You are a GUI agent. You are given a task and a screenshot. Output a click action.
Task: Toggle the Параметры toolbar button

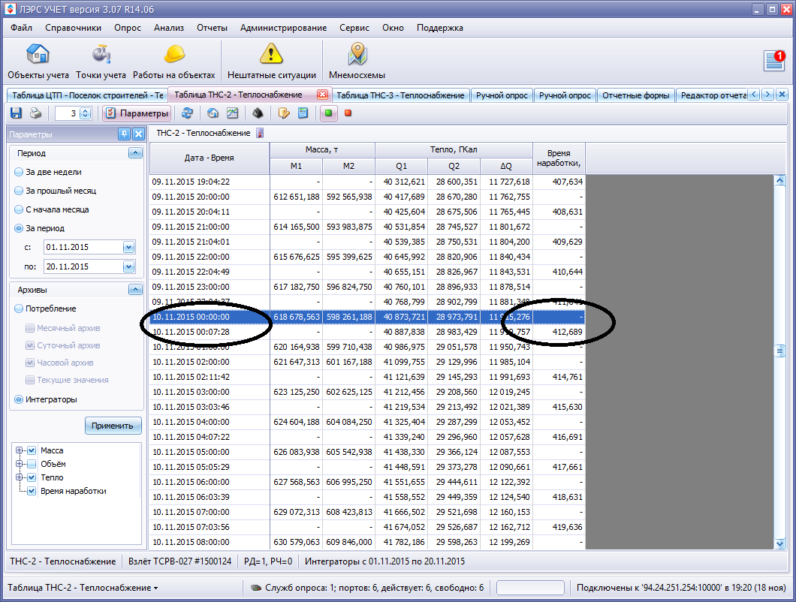pos(137,113)
